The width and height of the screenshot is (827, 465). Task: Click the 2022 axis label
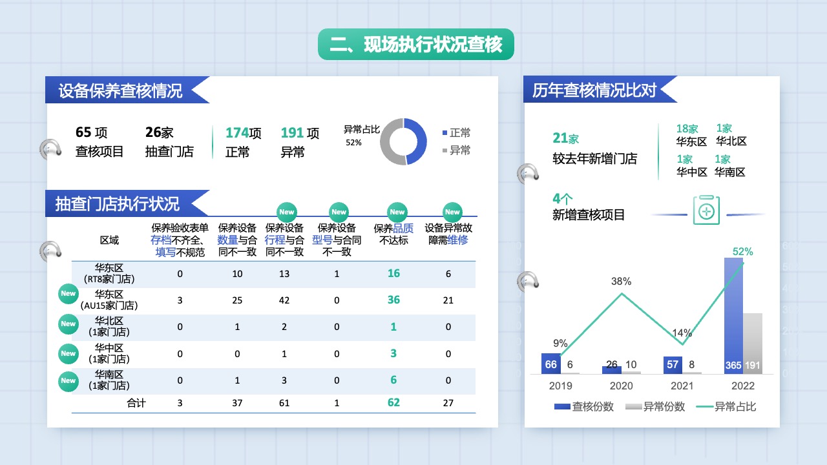[x=743, y=386]
